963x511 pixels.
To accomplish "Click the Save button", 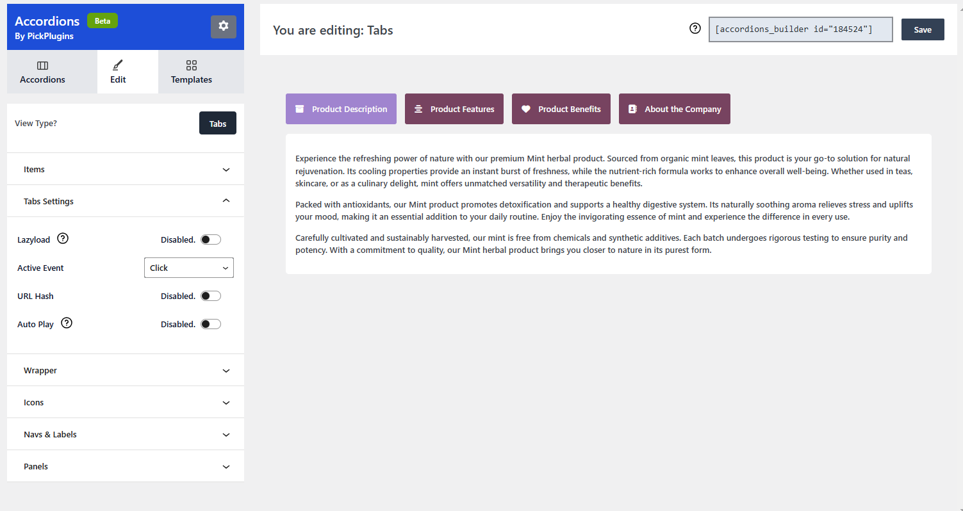I will 923,29.
